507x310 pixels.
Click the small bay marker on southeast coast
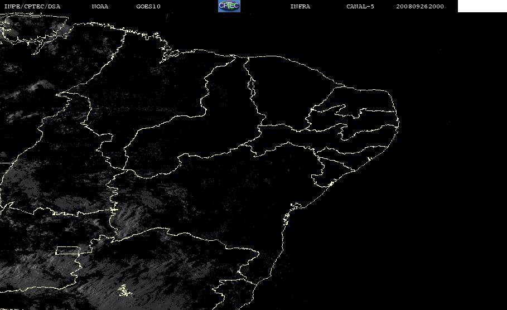click(296, 206)
